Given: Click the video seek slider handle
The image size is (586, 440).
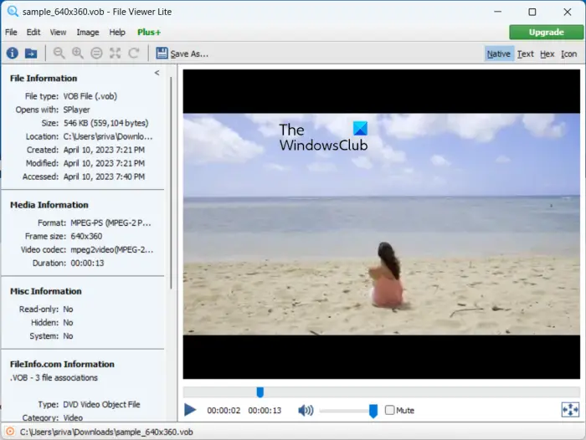Looking at the screenshot, I should [260, 392].
